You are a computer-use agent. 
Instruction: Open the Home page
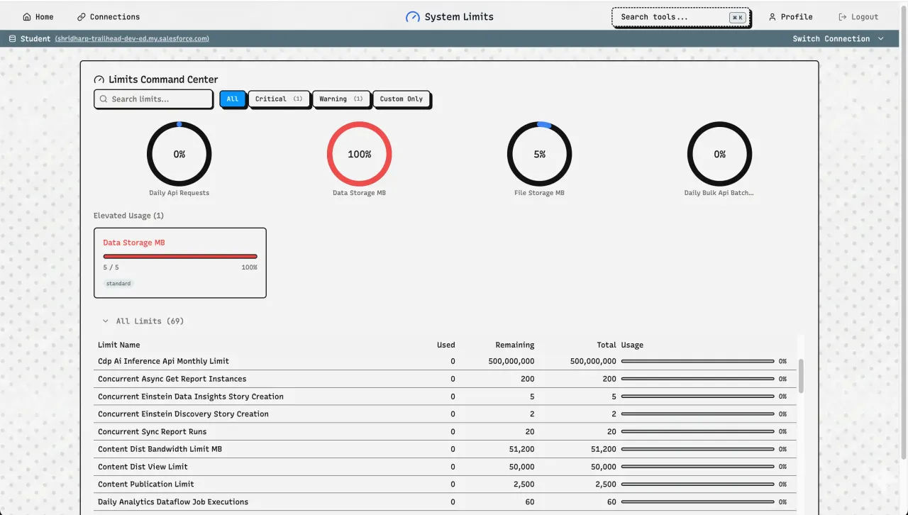38,17
